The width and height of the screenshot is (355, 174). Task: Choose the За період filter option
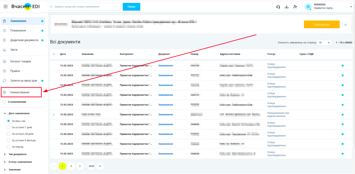(x=8, y=147)
